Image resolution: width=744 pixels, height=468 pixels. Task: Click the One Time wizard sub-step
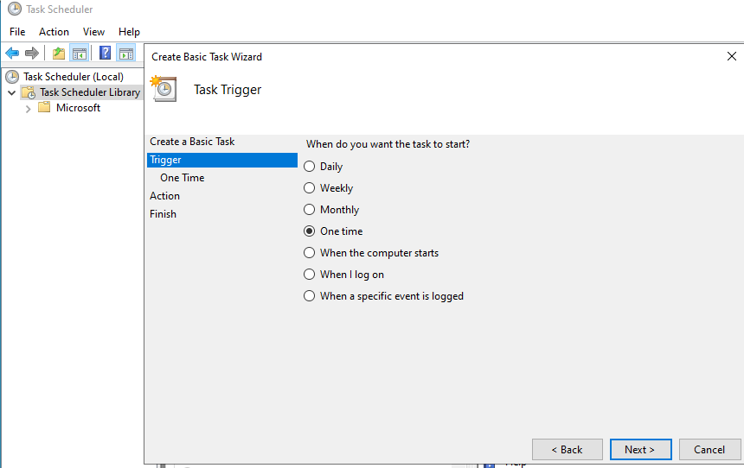point(183,178)
